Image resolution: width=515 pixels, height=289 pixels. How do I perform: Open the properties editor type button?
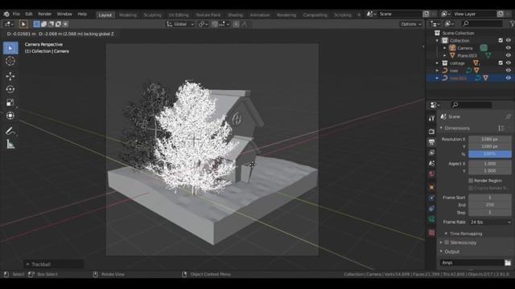[435, 105]
